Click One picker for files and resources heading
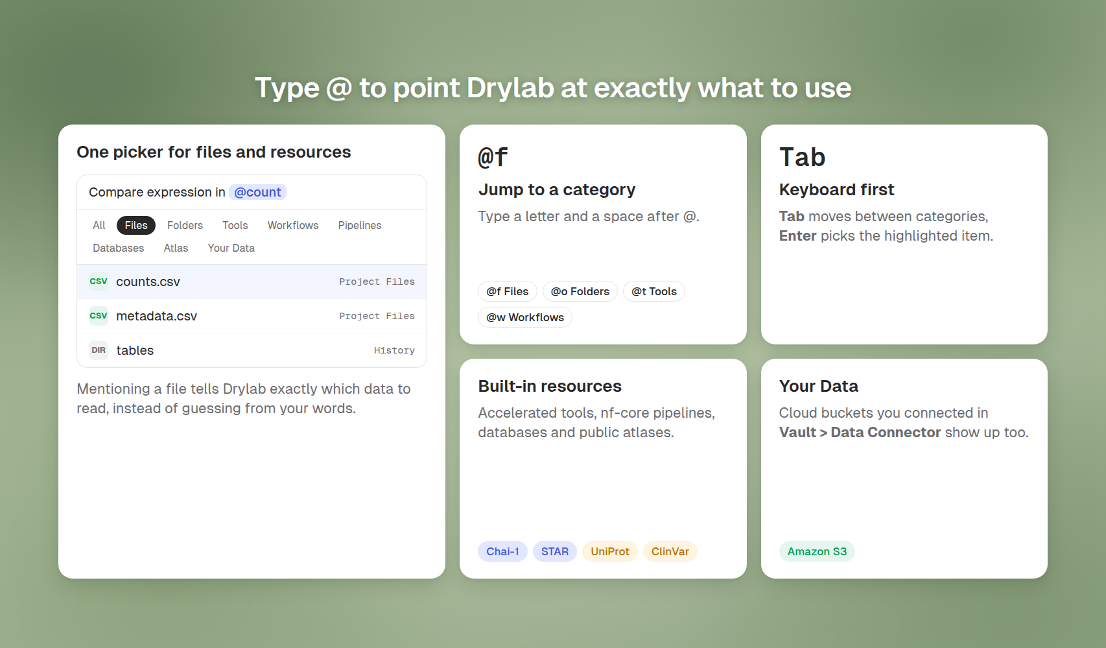 [x=214, y=152]
